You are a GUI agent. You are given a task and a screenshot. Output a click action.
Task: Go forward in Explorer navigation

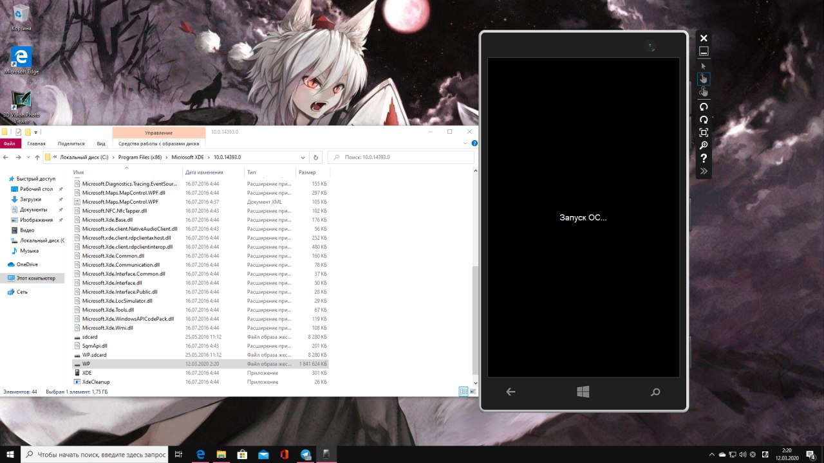18,157
